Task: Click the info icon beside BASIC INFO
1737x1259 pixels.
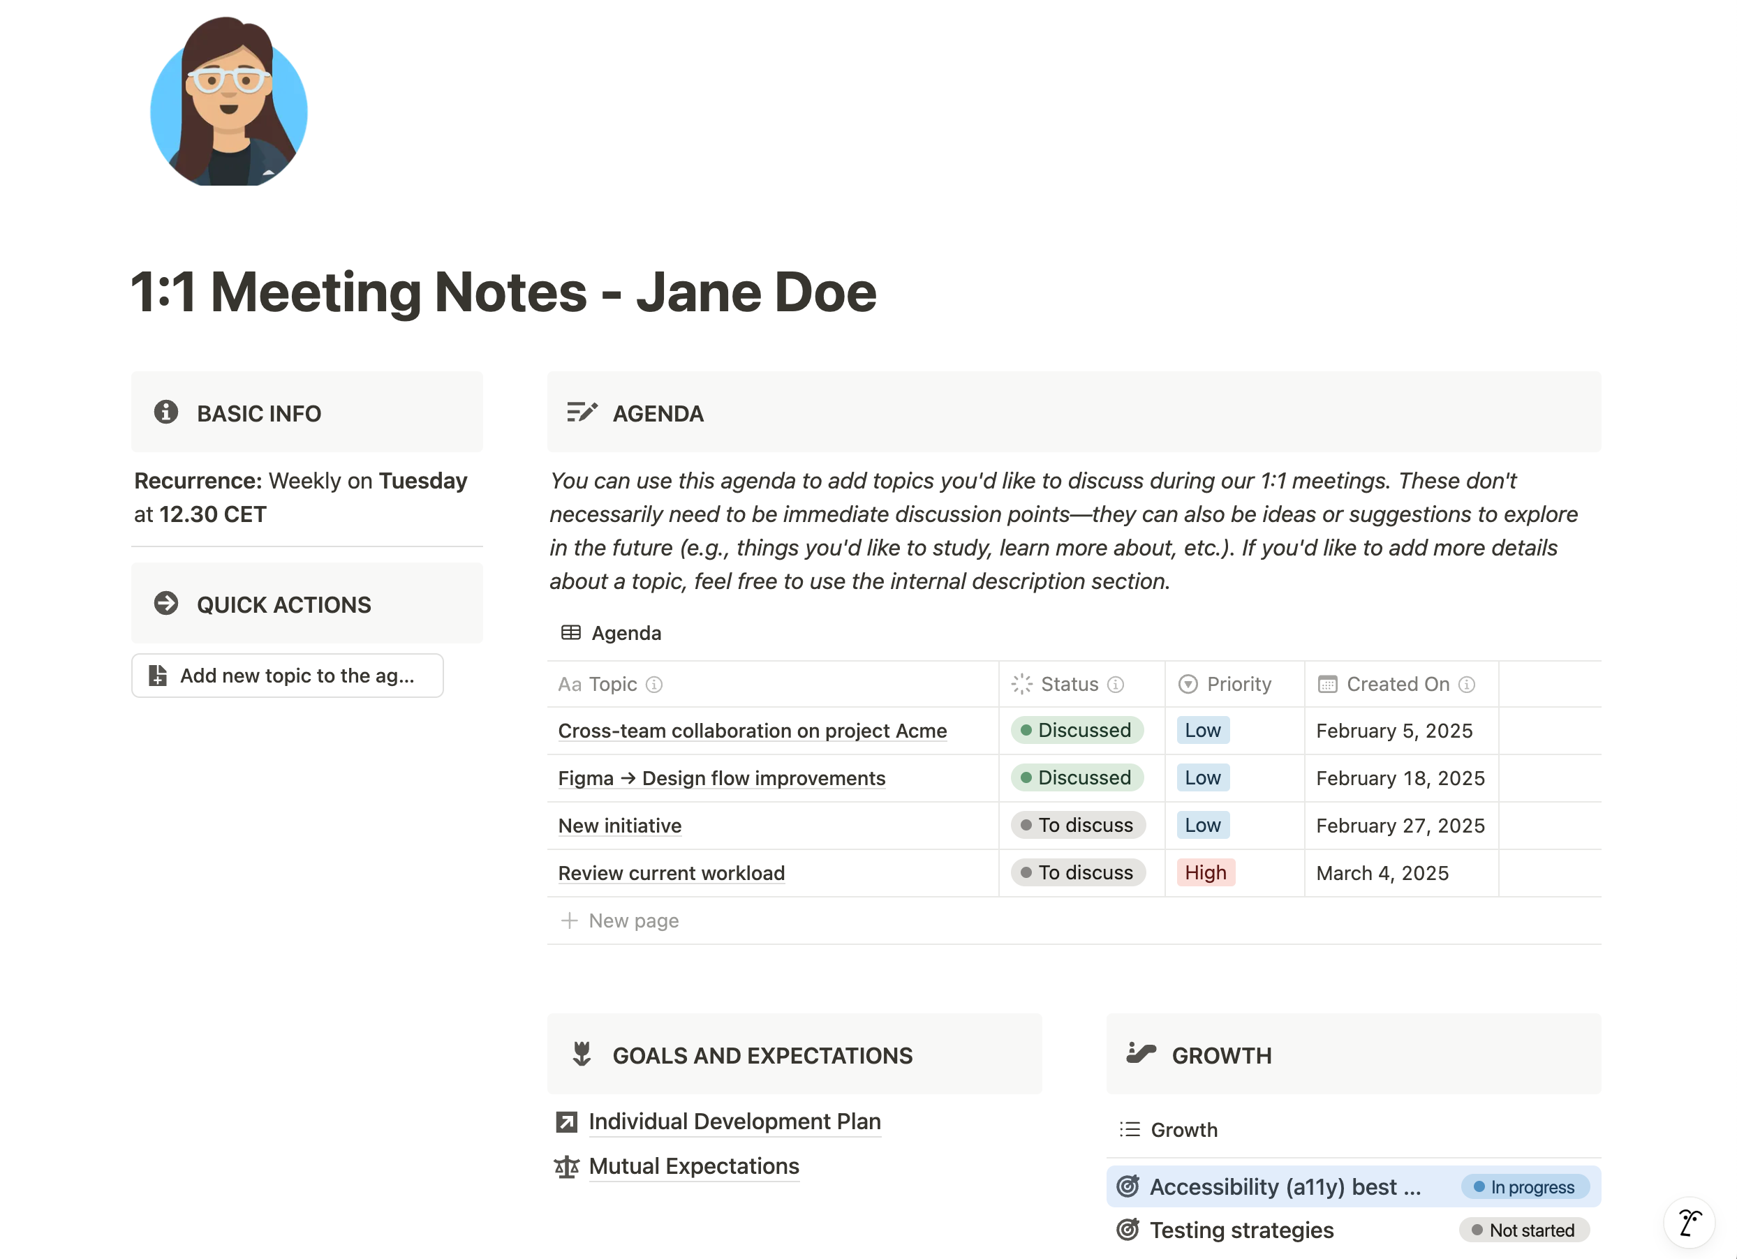Action: coord(165,412)
